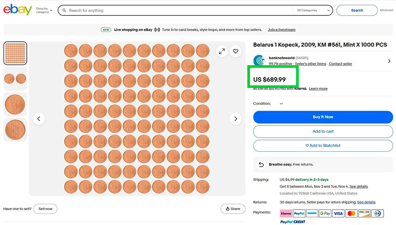Add item to favorites with heart icon
Screen dimensions: 396x225
236,51
